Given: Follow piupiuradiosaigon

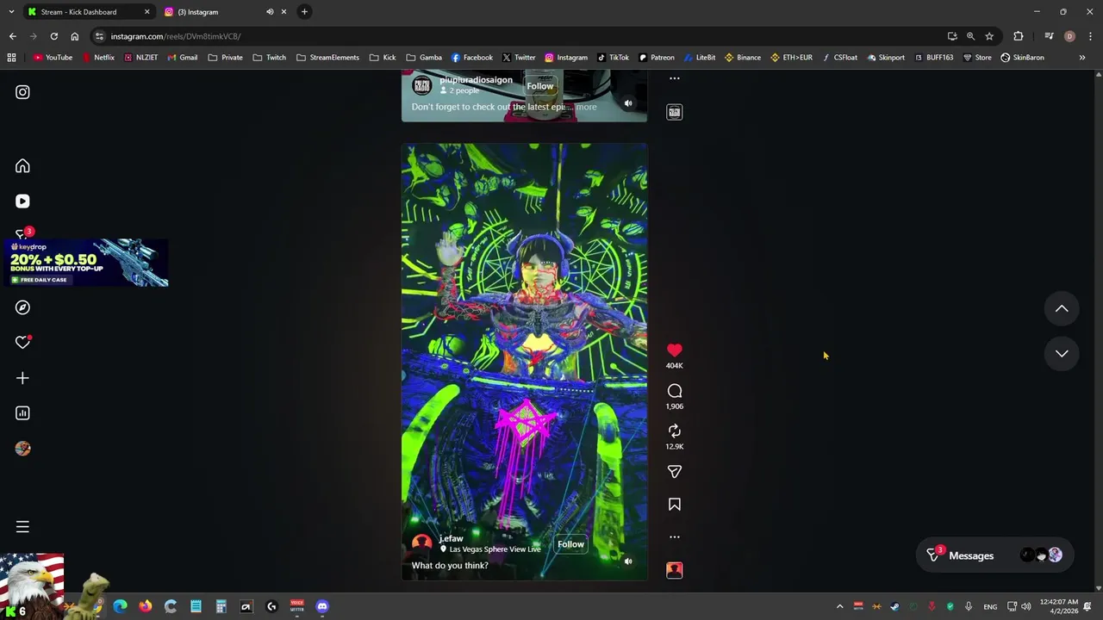Looking at the screenshot, I should coord(540,86).
